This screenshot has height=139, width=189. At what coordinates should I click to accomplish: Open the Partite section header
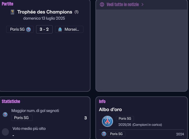tap(8, 4)
